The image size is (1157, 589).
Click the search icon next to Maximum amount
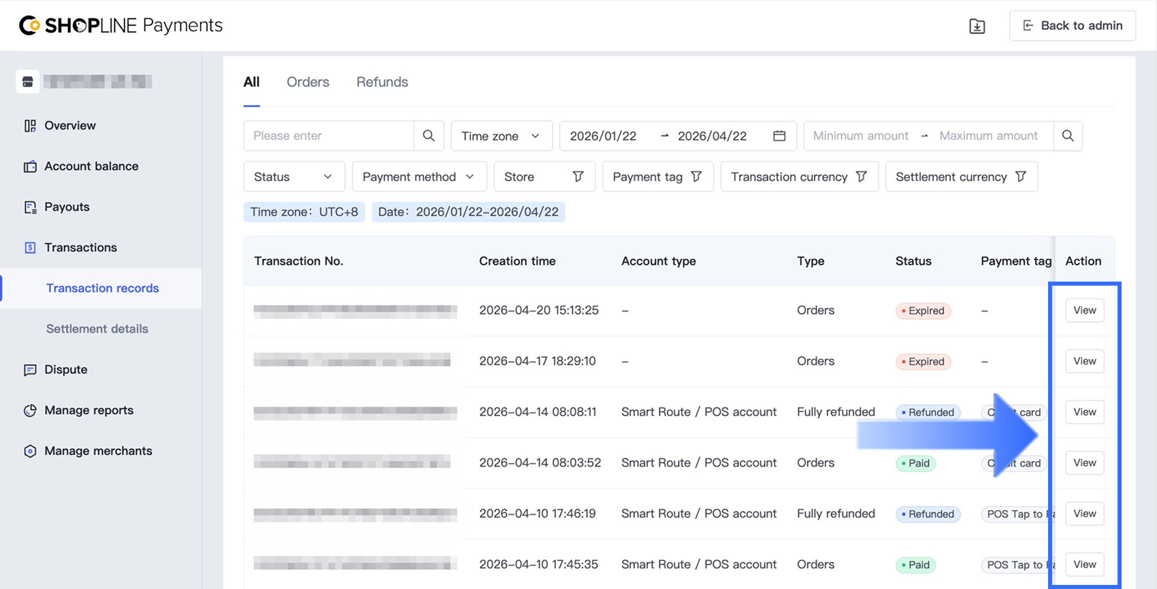click(x=1068, y=136)
